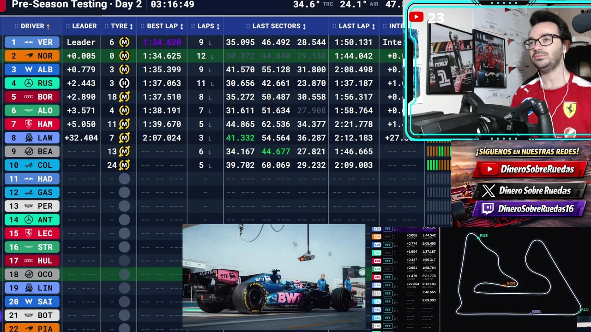
Task: Click the Ferrari logo beside LEC
Action: 29,233
